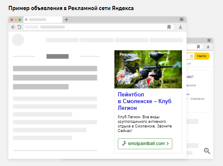Open hamburger menu in back browser window
The image size is (223, 166).
coord(209,40)
